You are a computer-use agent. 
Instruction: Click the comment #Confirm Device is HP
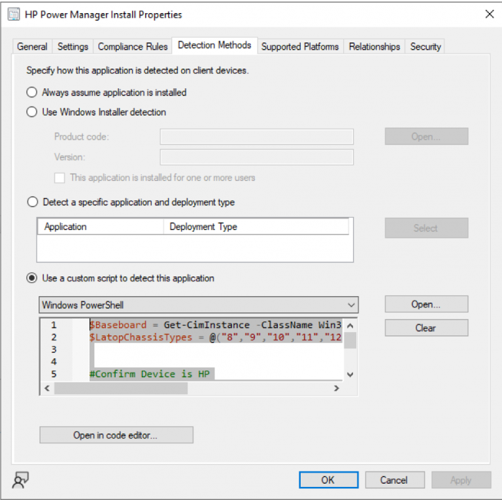coord(150,374)
